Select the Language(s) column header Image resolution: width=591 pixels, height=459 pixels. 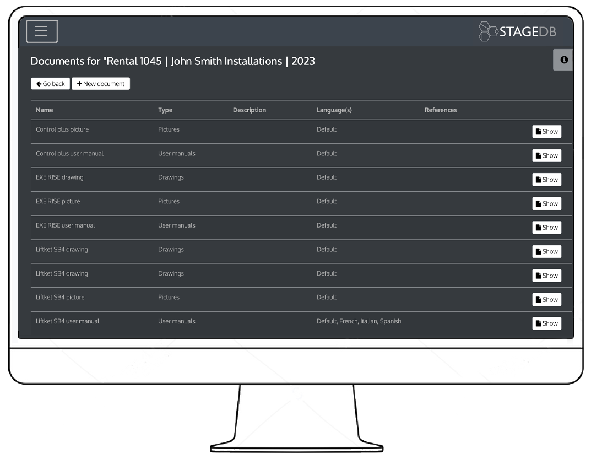pos(334,110)
